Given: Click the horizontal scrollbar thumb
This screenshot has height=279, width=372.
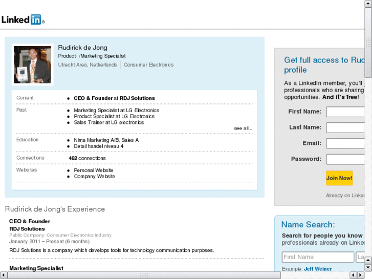Looking at the screenshot, I should coord(144,275).
